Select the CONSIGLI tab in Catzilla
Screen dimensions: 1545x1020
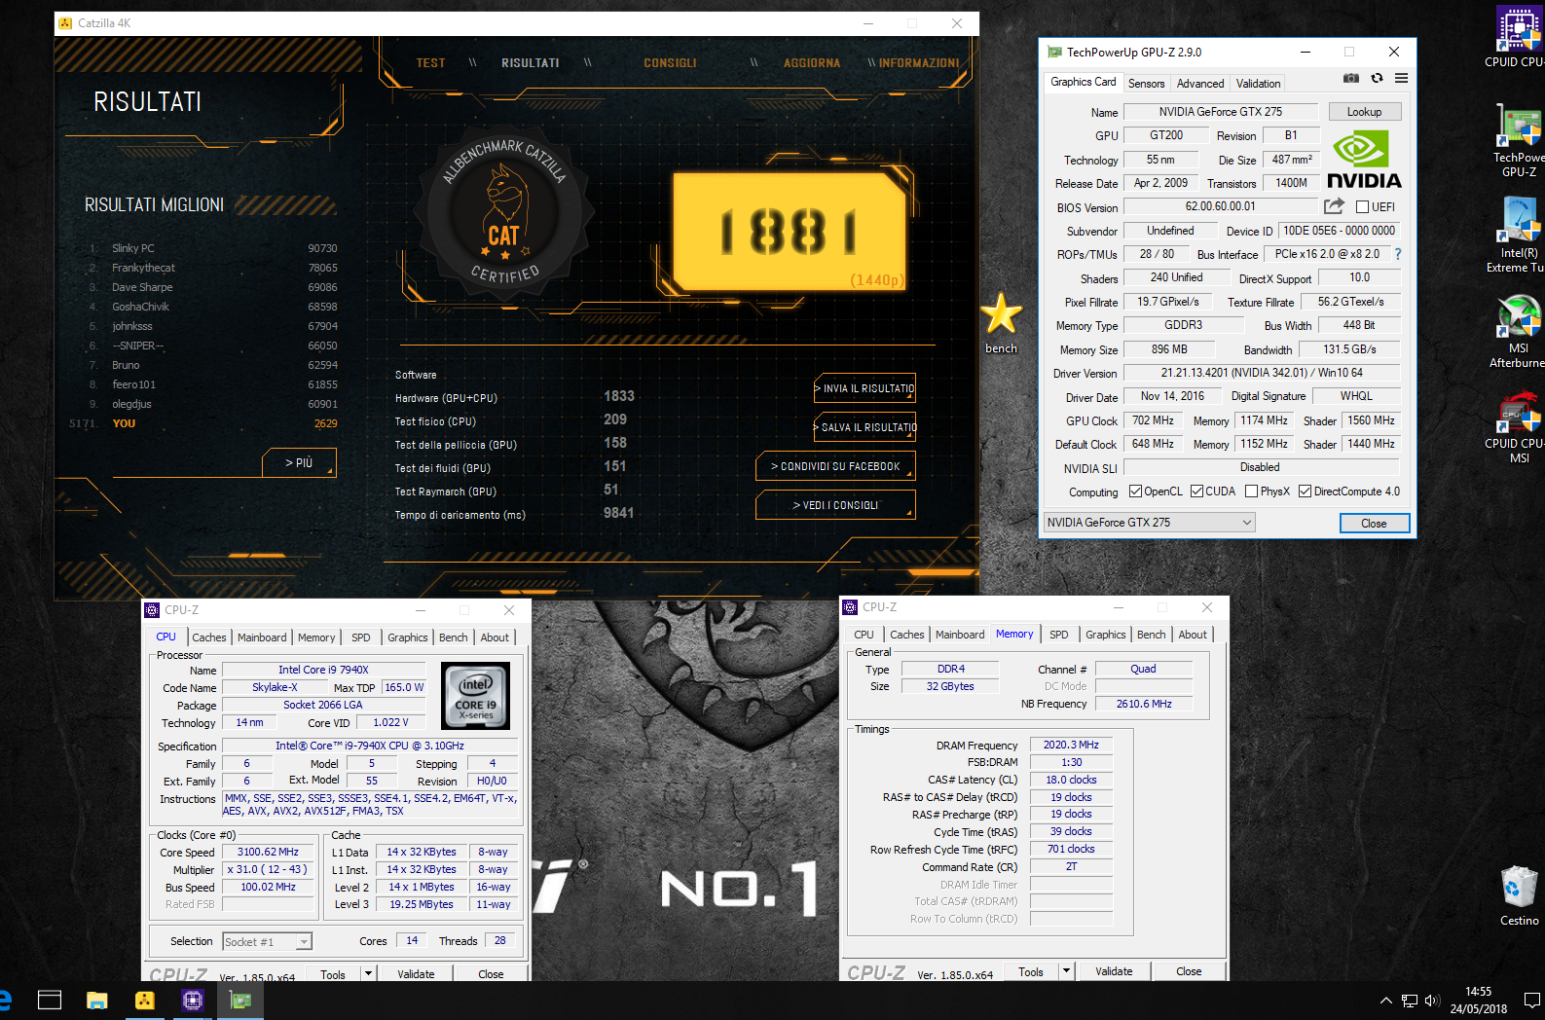pyautogui.click(x=670, y=63)
